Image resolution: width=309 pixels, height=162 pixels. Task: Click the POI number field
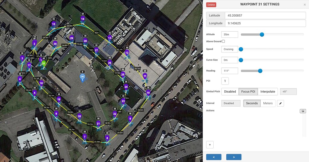(x=225, y=81)
